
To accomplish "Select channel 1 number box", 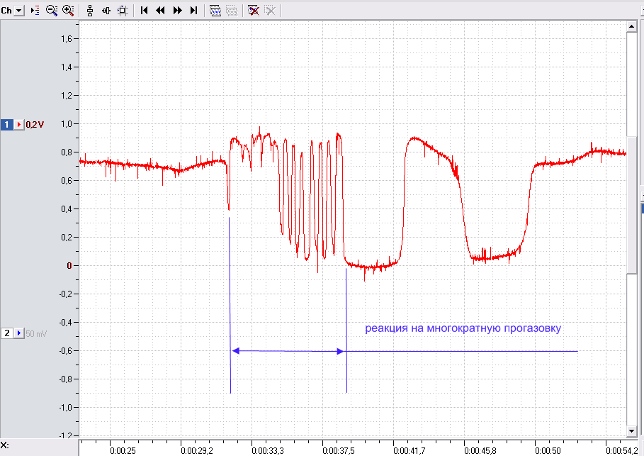I will (6, 125).
